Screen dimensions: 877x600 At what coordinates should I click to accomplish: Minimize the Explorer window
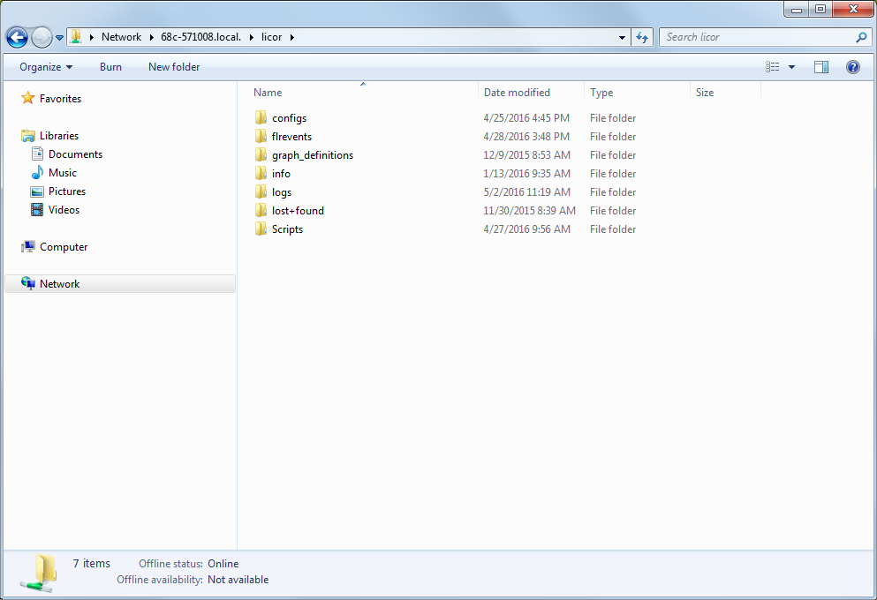coord(797,9)
